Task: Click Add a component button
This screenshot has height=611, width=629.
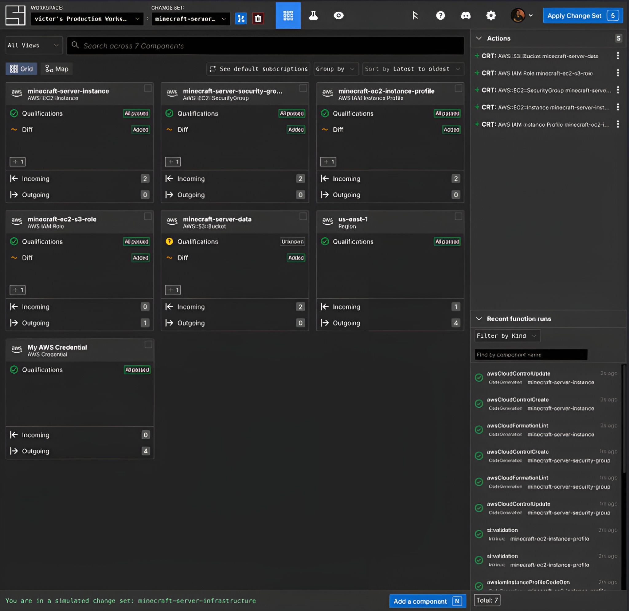Action: 428,601
